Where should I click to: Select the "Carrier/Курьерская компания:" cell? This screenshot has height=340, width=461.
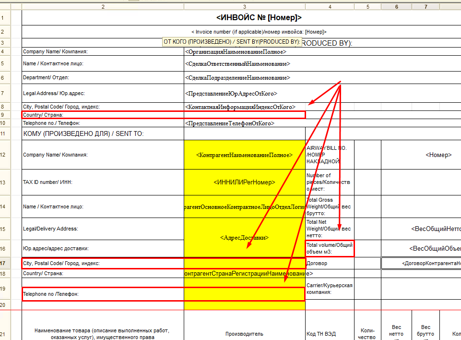(330, 289)
